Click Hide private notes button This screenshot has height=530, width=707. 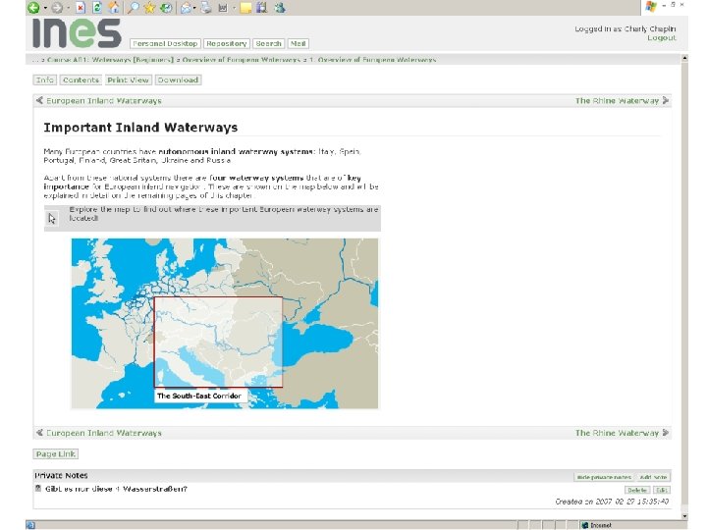(604, 477)
